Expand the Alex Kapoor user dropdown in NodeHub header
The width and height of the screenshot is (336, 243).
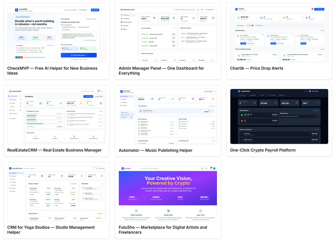coord(210,9)
